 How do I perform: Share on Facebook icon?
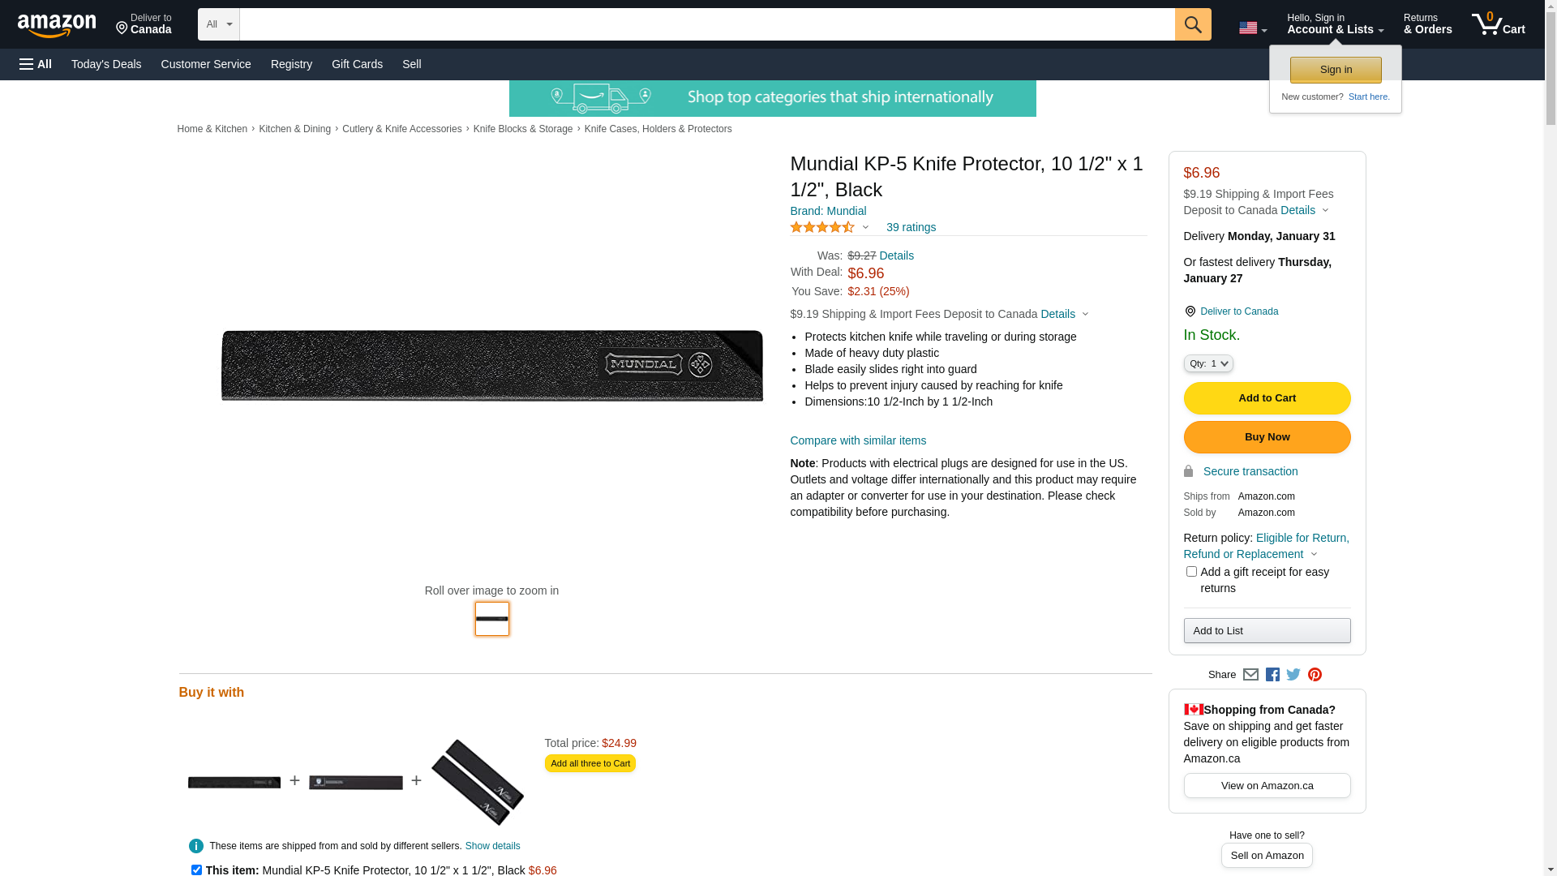1272,675
